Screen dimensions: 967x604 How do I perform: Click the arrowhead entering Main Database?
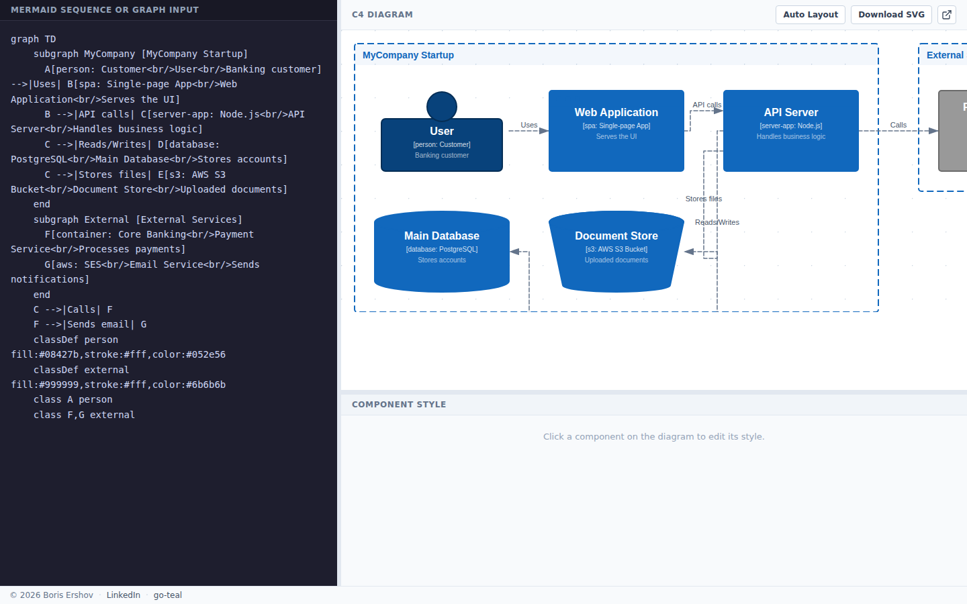pyautogui.click(x=515, y=252)
